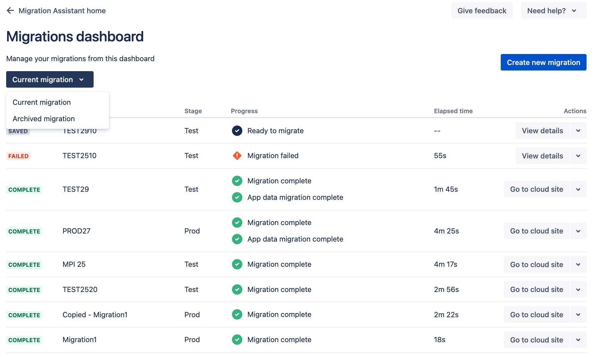Viewport: 594px width, 357px height.
Task: Go to cloud site for TEST29
Action: click(x=536, y=189)
